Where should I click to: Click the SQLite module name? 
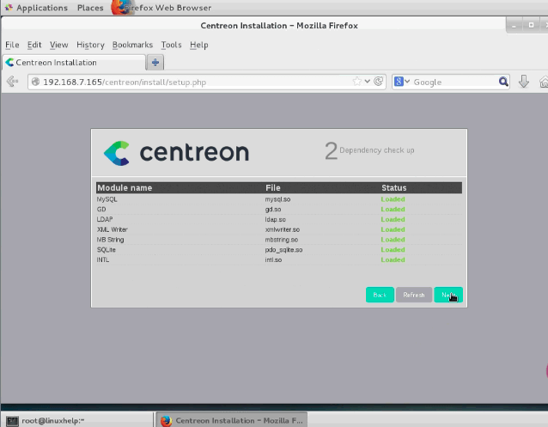tap(107, 250)
